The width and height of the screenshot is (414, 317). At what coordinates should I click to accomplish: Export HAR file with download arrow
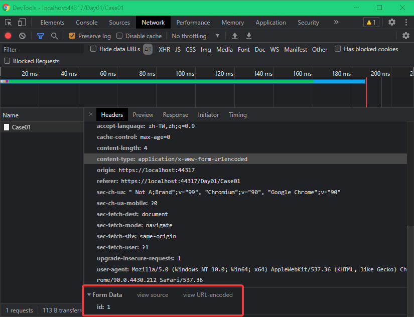(x=248, y=36)
